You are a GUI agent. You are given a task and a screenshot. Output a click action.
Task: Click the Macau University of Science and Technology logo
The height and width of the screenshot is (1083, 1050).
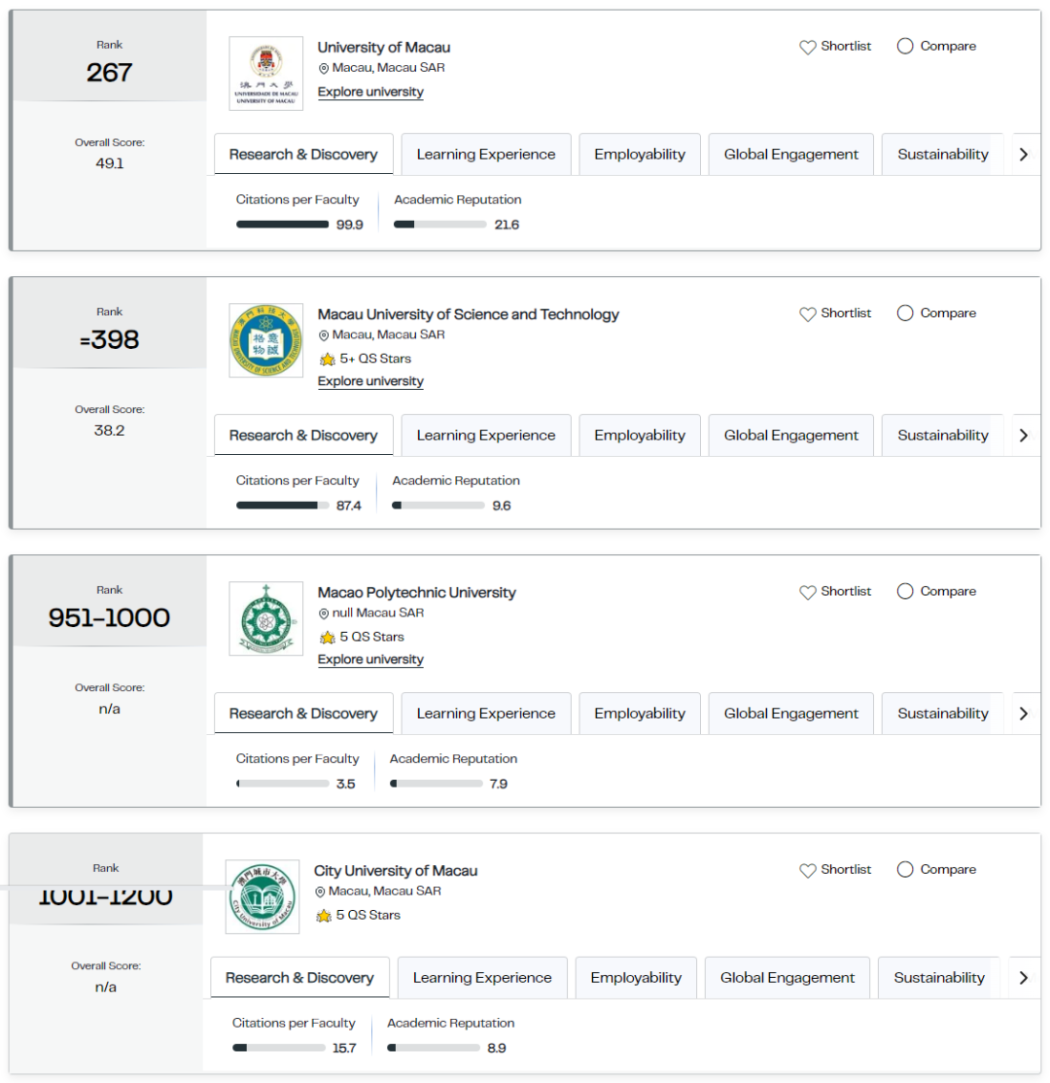click(x=266, y=340)
